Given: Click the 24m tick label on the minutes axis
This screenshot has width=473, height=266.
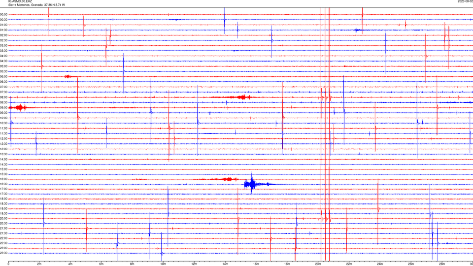Looking at the screenshot, I should [x=380, y=264].
